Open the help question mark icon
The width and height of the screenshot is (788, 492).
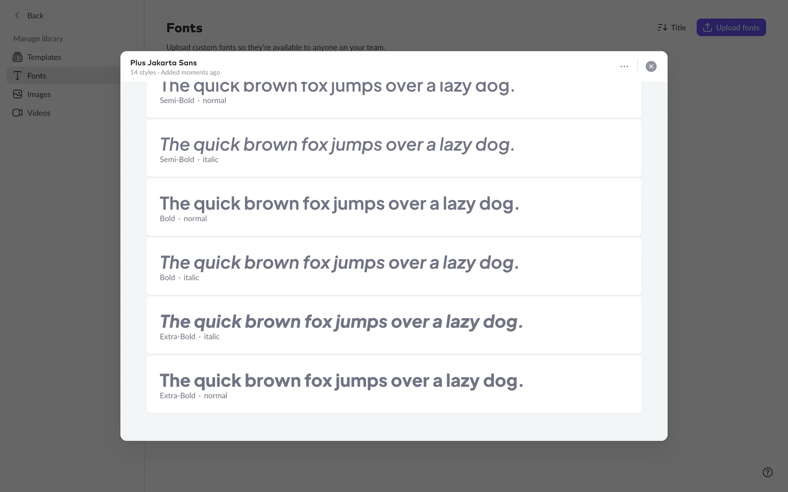[x=767, y=472]
